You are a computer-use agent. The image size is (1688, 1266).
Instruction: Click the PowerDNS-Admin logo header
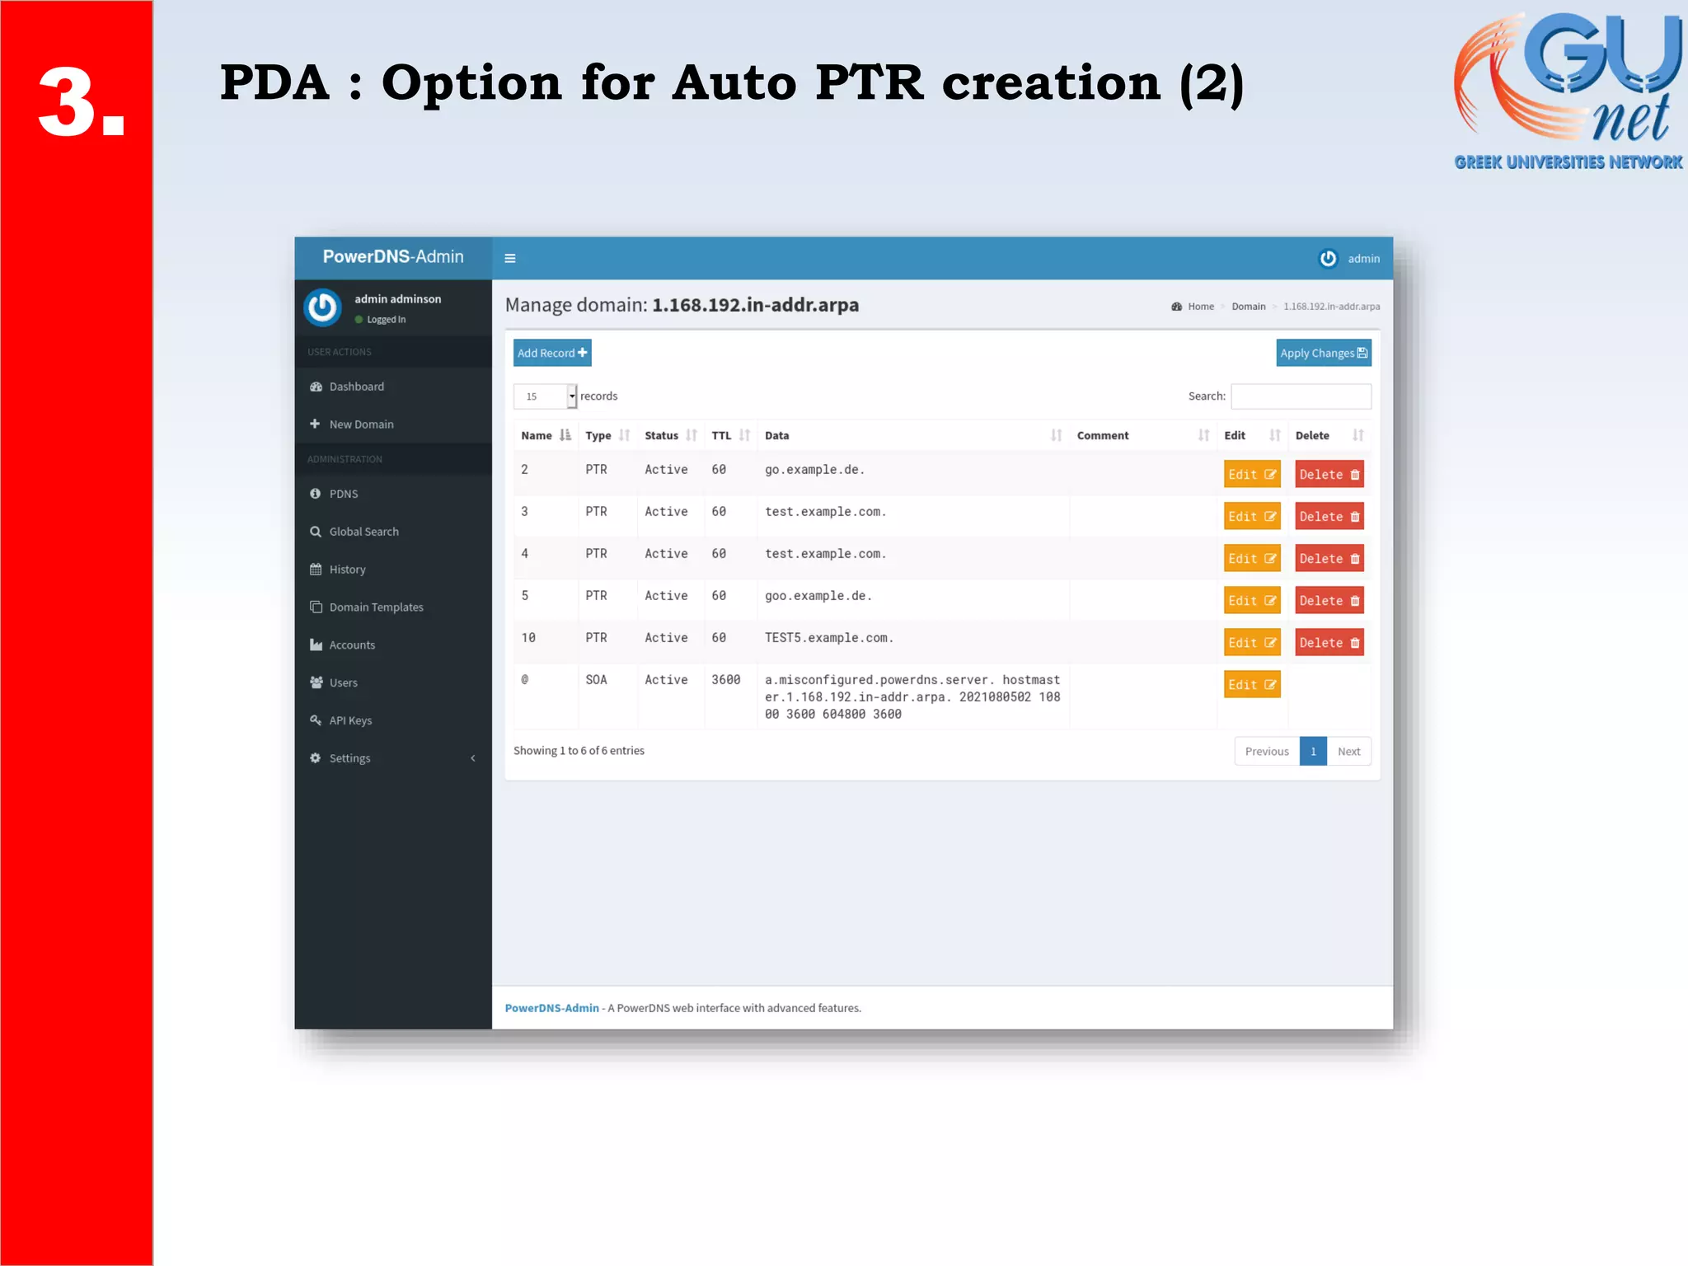coord(393,257)
